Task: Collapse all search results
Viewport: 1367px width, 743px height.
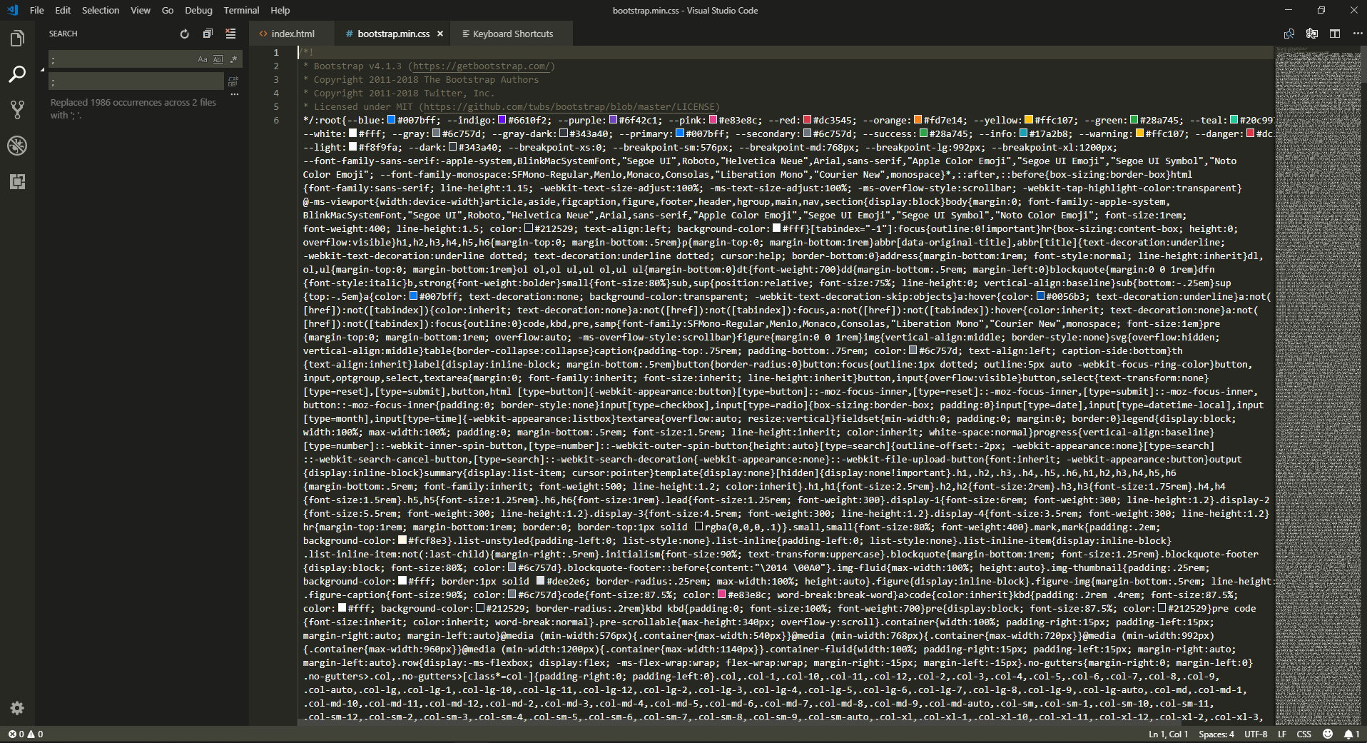Action: coord(208,34)
